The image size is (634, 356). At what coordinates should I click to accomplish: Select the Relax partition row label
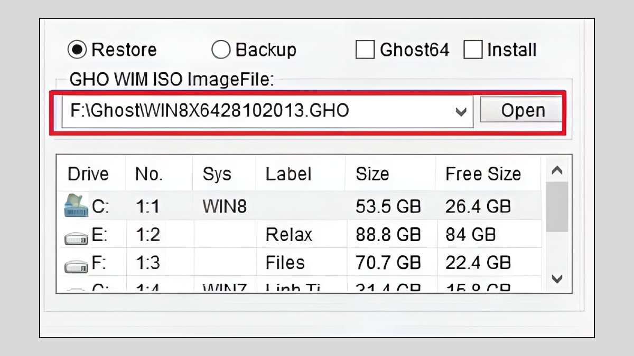[289, 234]
